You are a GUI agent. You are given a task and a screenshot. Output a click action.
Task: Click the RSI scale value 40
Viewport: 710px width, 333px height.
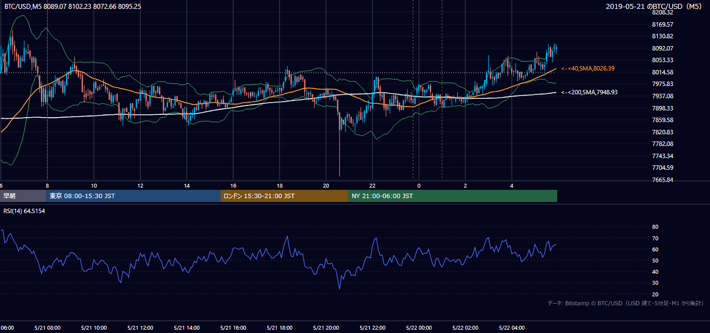click(655, 272)
